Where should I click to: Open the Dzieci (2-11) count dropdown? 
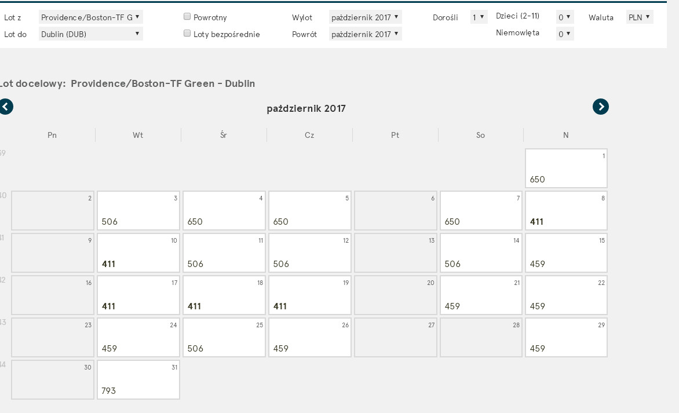click(565, 17)
